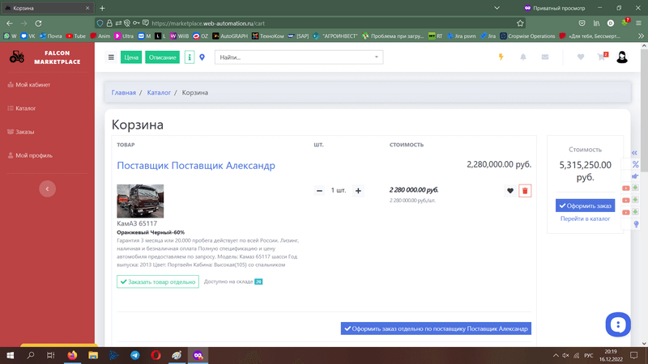Open the messages envelope icon
Screen dimensions: 648x364
pyautogui.click(x=545, y=57)
